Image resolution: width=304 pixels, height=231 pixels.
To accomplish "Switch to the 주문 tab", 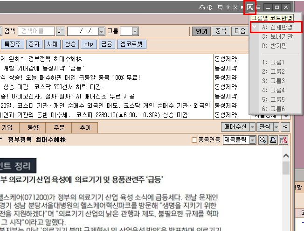I will click(59, 127).
